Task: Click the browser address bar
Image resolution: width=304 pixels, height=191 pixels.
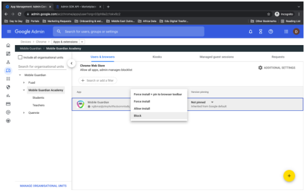Action: (147, 14)
